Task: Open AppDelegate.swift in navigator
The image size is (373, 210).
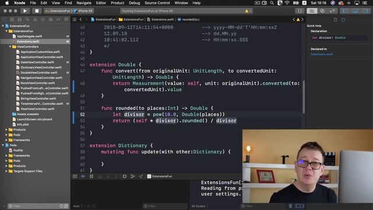Action: click(x=29, y=36)
